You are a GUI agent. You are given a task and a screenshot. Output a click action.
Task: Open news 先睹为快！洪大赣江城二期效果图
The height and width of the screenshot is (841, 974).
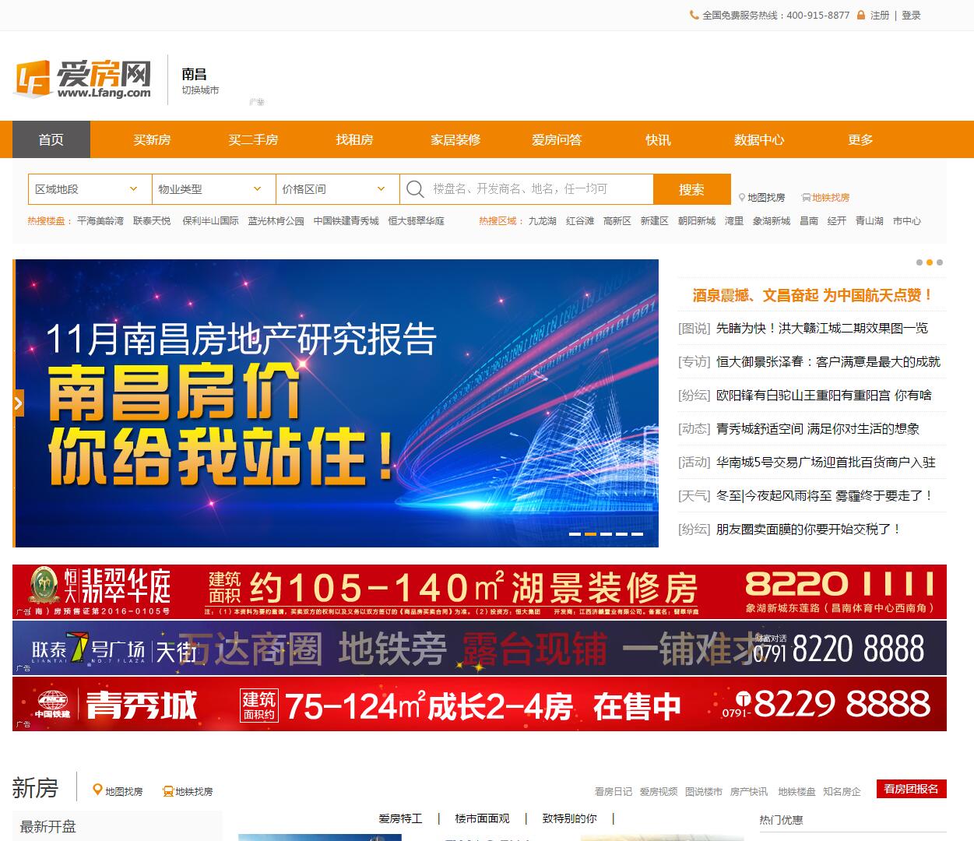(x=822, y=329)
